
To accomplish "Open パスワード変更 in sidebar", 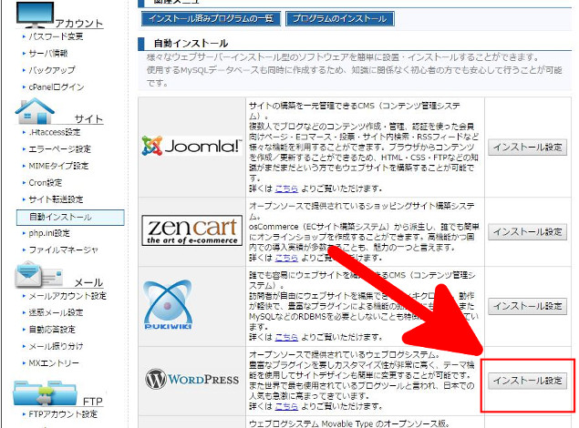I will click(57, 36).
